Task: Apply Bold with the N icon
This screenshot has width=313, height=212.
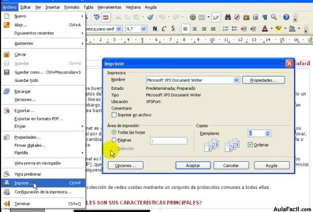Action: click(155, 29)
